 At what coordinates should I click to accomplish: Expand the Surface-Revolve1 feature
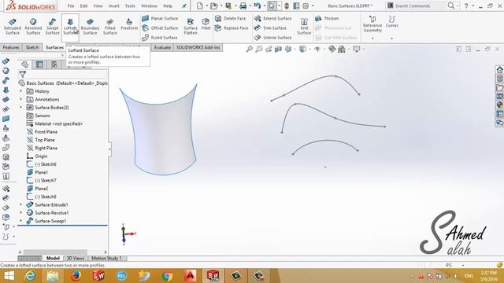click(21, 212)
